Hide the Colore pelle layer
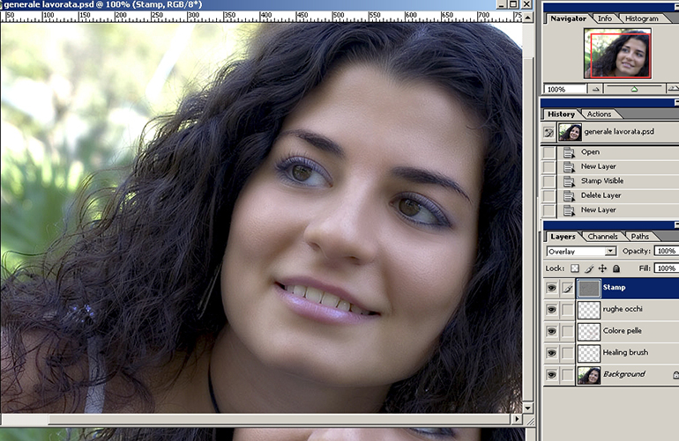Viewport: 679px width, 441px height. coord(551,331)
